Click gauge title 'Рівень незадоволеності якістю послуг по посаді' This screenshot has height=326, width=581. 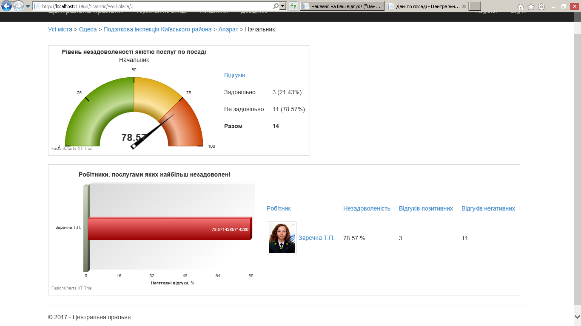point(134,52)
